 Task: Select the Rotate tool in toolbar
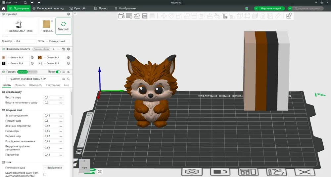coord(171,16)
